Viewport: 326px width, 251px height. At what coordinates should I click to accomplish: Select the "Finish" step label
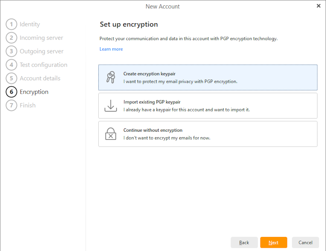(x=27, y=106)
